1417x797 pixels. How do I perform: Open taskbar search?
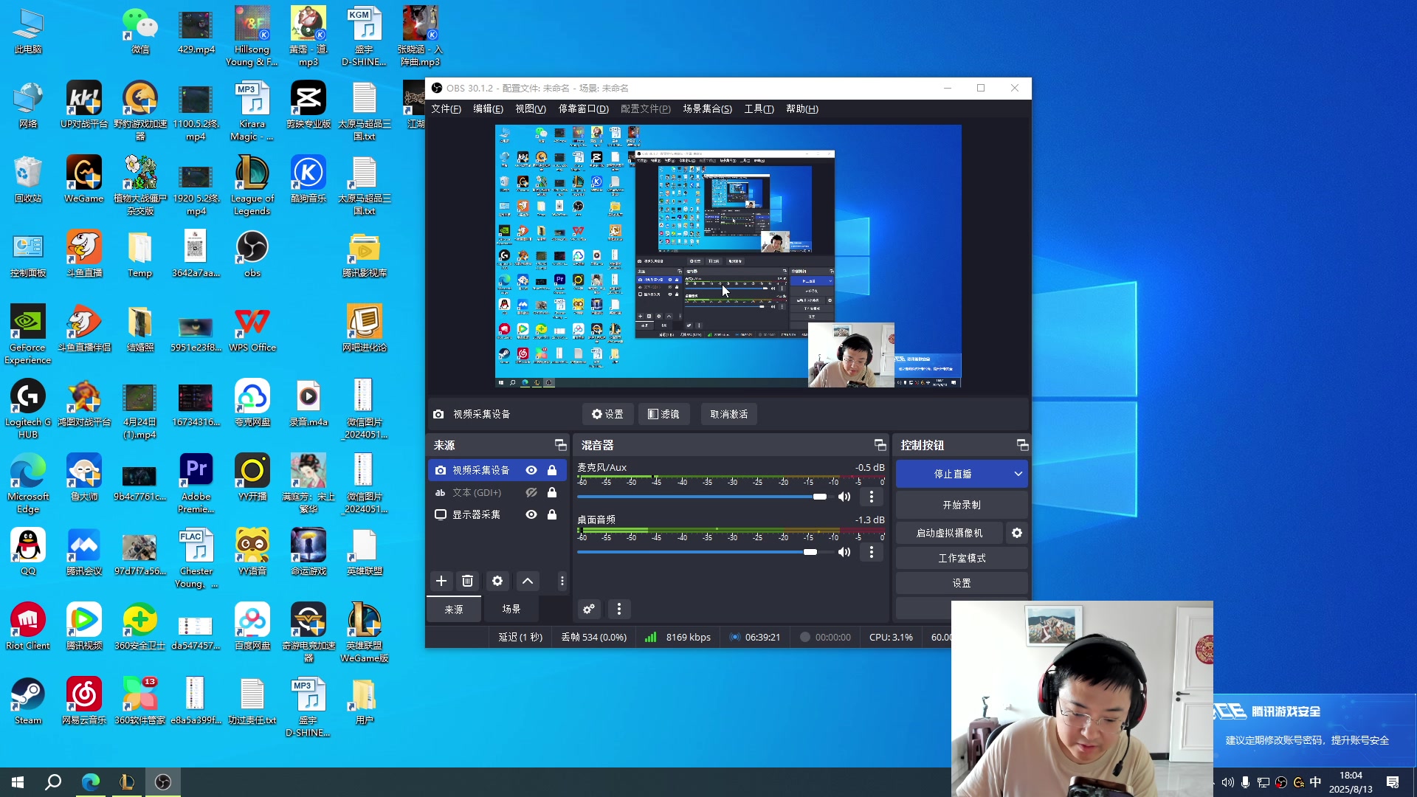click(x=53, y=782)
